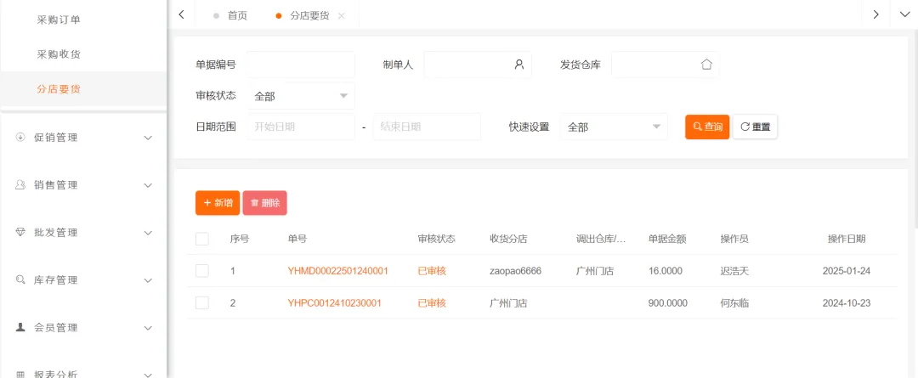918x378 pixels.
Task: Check the row for YHMD00022501240001
Action: pos(202,271)
